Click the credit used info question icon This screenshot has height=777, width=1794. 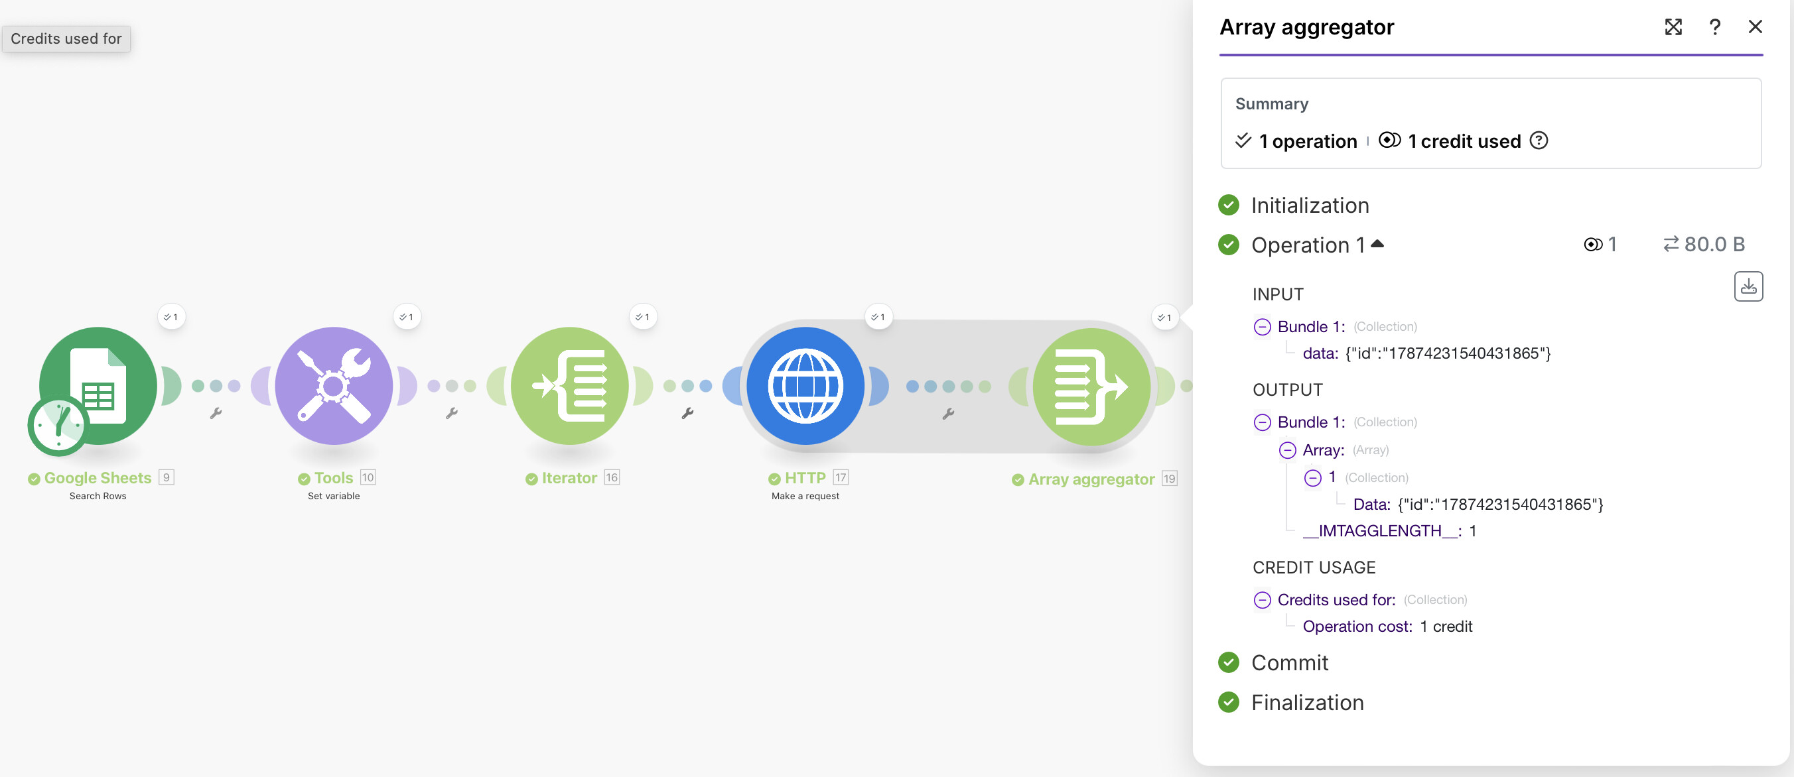coord(1539,141)
